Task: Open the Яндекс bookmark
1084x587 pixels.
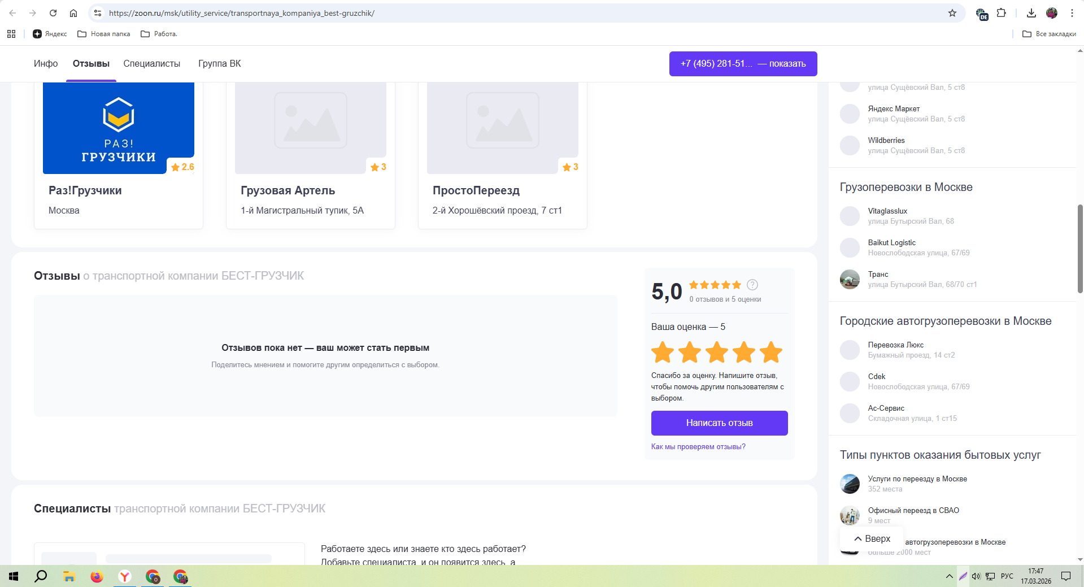Action: [50, 34]
